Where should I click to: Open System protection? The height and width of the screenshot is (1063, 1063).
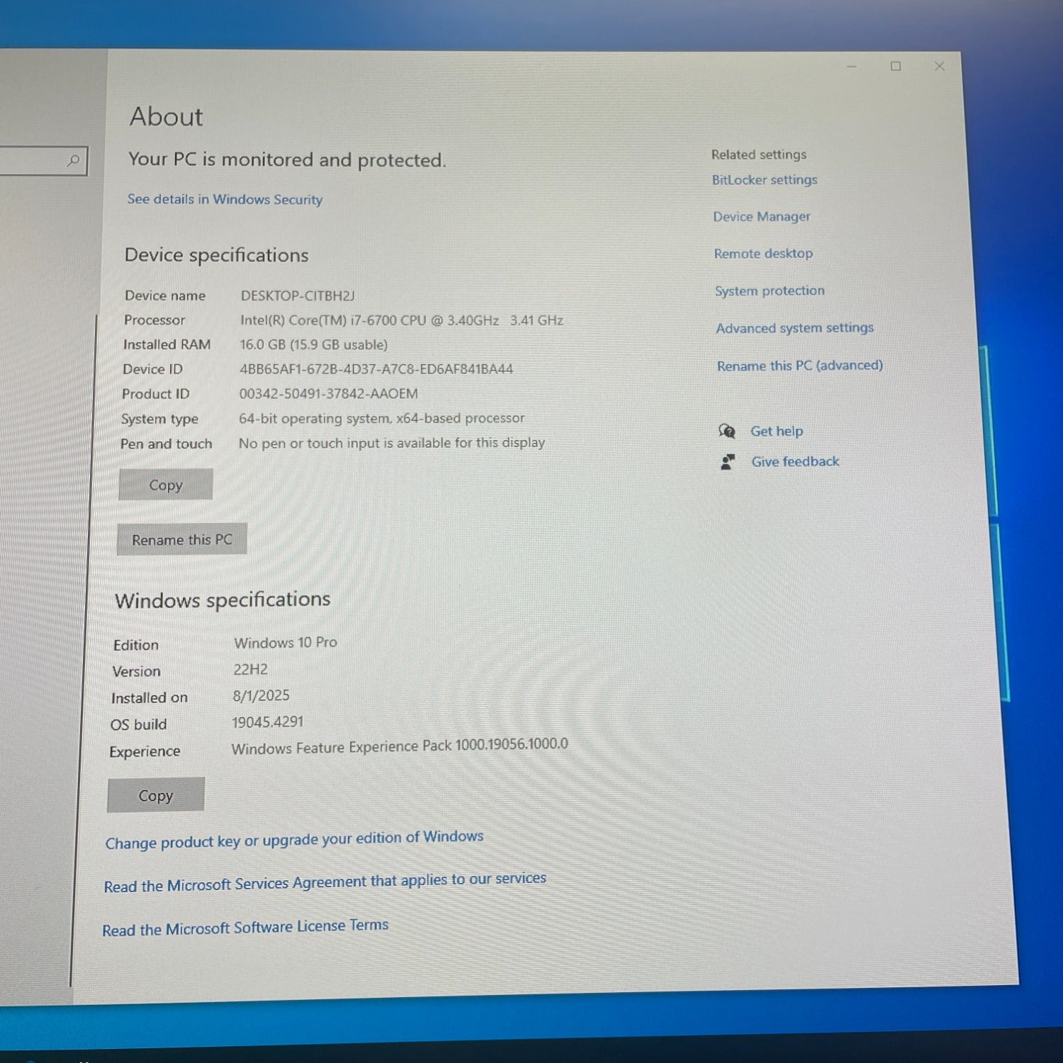pyautogui.click(x=770, y=291)
